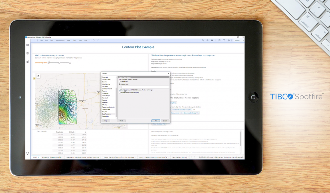Select Data Functions in the Options list

106,114
